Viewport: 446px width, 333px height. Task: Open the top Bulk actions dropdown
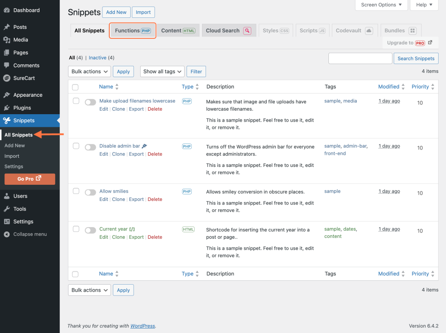tap(89, 71)
